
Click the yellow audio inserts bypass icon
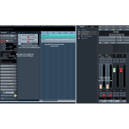[15, 96]
